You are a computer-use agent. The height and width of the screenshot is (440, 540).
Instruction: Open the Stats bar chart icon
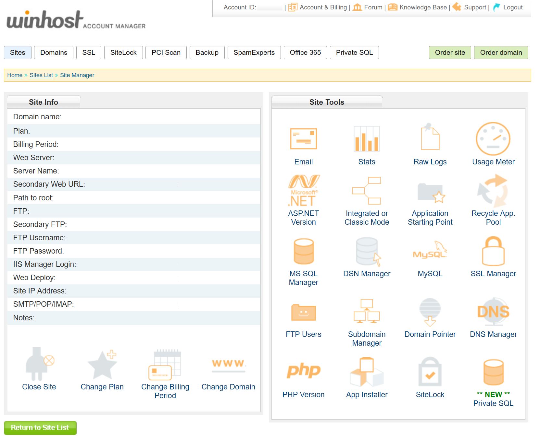click(367, 138)
